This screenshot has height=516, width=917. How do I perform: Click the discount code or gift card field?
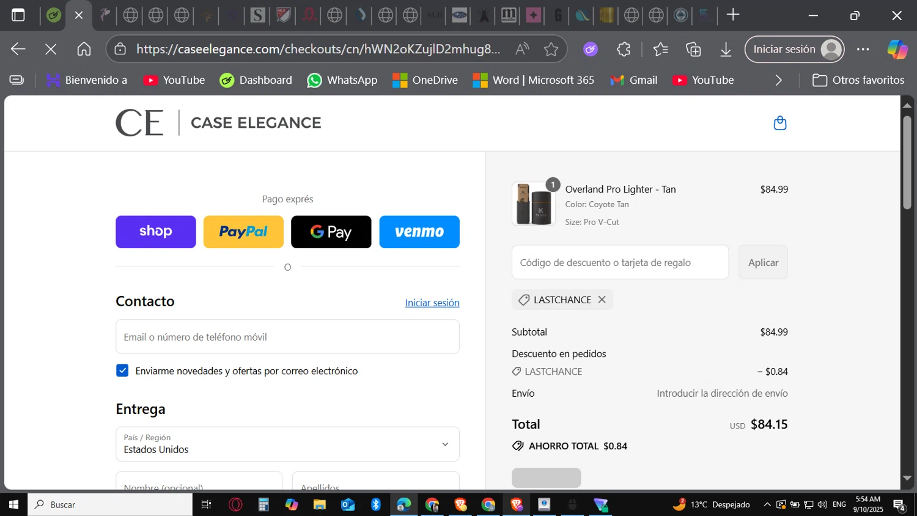(x=620, y=262)
